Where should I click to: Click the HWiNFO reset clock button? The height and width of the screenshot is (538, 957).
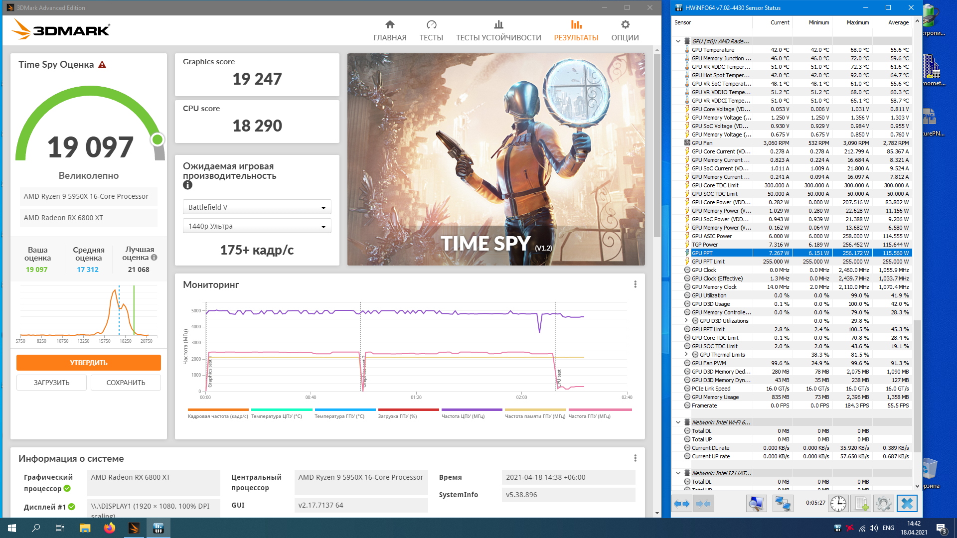click(x=838, y=504)
